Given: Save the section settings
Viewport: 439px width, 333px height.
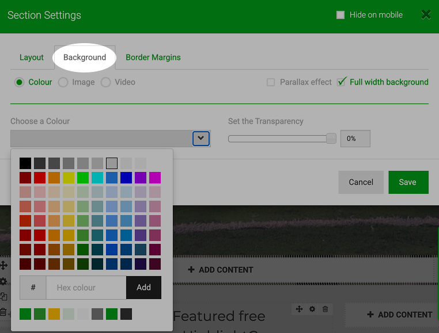Looking at the screenshot, I should (x=408, y=182).
